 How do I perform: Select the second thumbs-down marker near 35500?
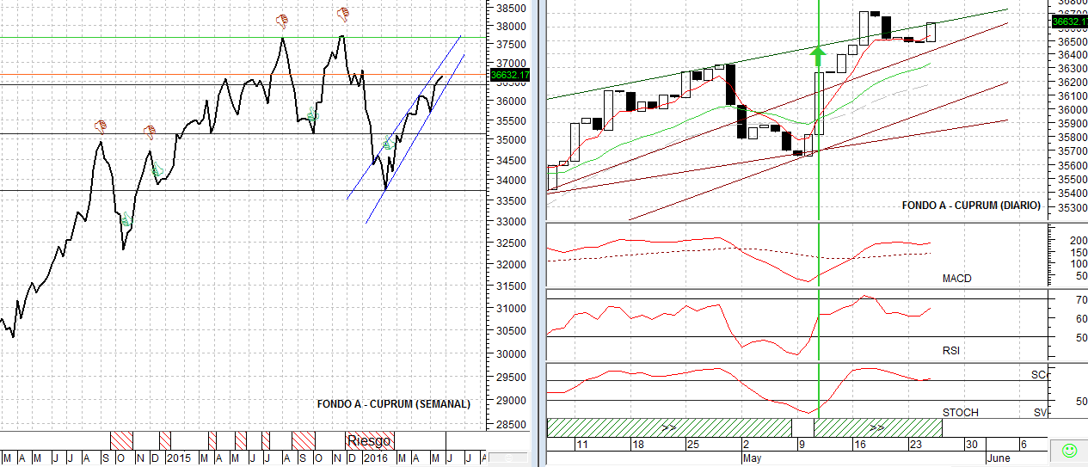(150, 131)
